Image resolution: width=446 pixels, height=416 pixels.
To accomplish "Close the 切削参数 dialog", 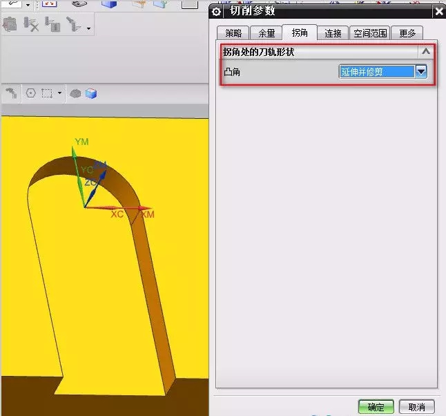I will pos(439,12).
